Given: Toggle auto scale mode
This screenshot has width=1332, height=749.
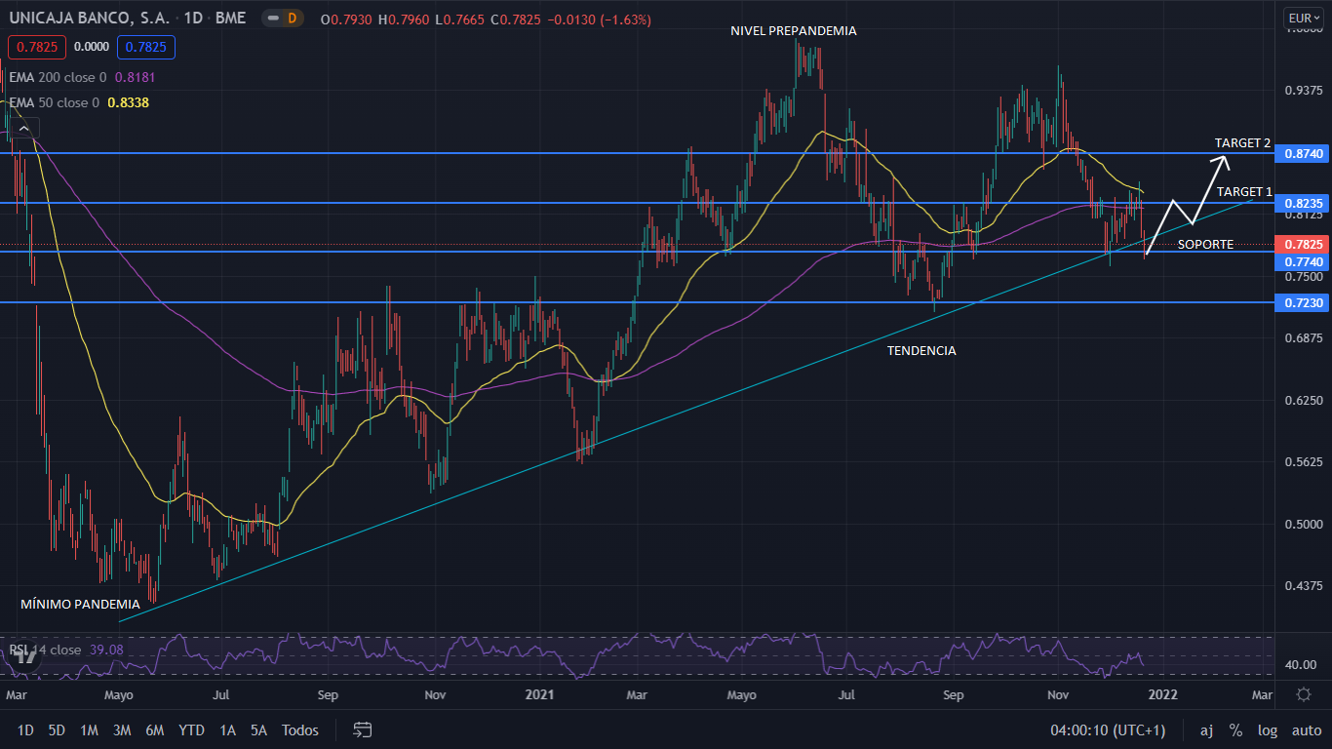Looking at the screenshot, I should [x=1306, y=729].
